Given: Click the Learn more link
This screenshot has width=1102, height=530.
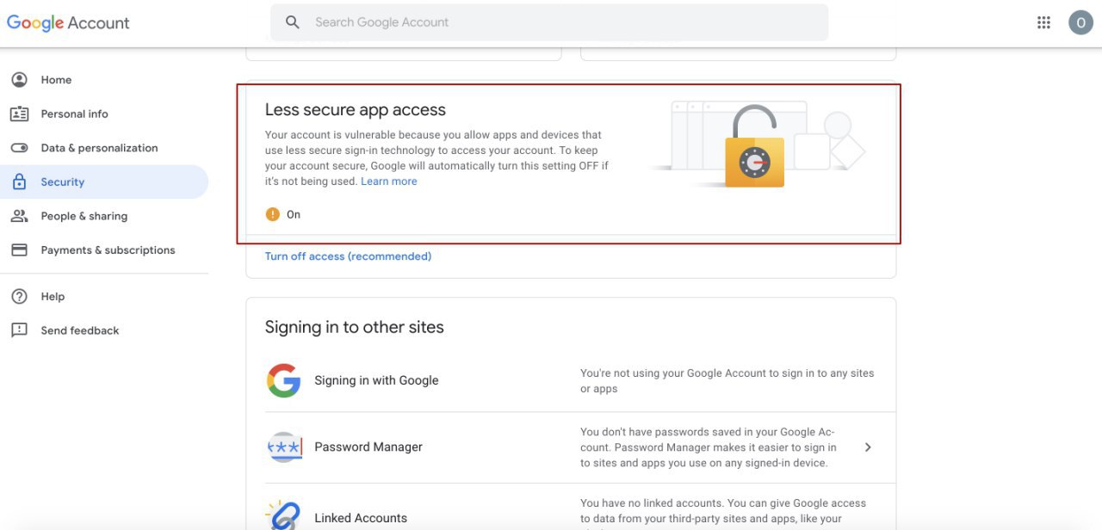Looking at the screenshot, I should click(x=389, y=182).
